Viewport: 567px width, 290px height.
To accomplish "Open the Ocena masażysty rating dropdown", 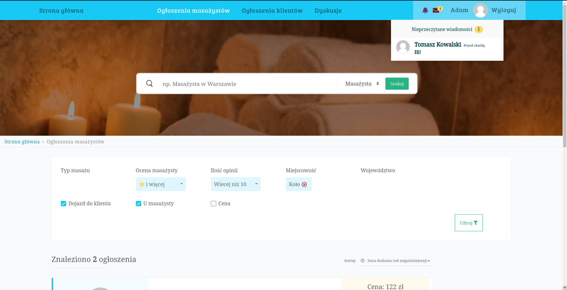I will 161,184.
